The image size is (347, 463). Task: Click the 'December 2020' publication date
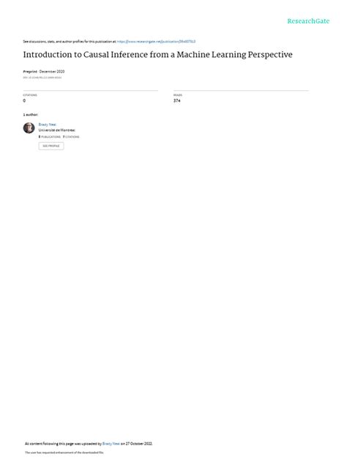pyautogui.click(x=52, y=72)
